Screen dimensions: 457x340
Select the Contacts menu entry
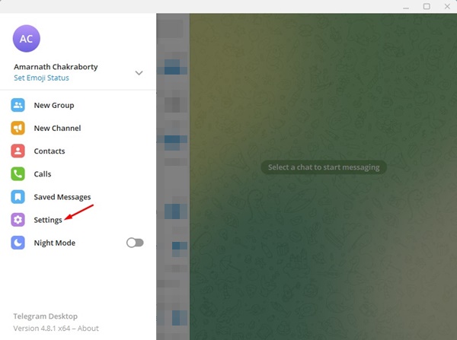[x=78, y=151]
